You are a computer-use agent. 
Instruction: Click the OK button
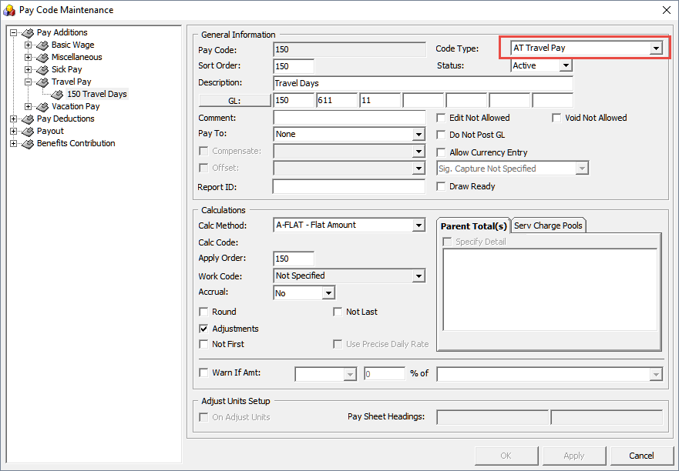506,456
